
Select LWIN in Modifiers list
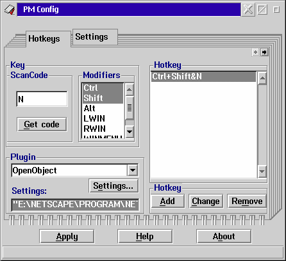(103, 118)
